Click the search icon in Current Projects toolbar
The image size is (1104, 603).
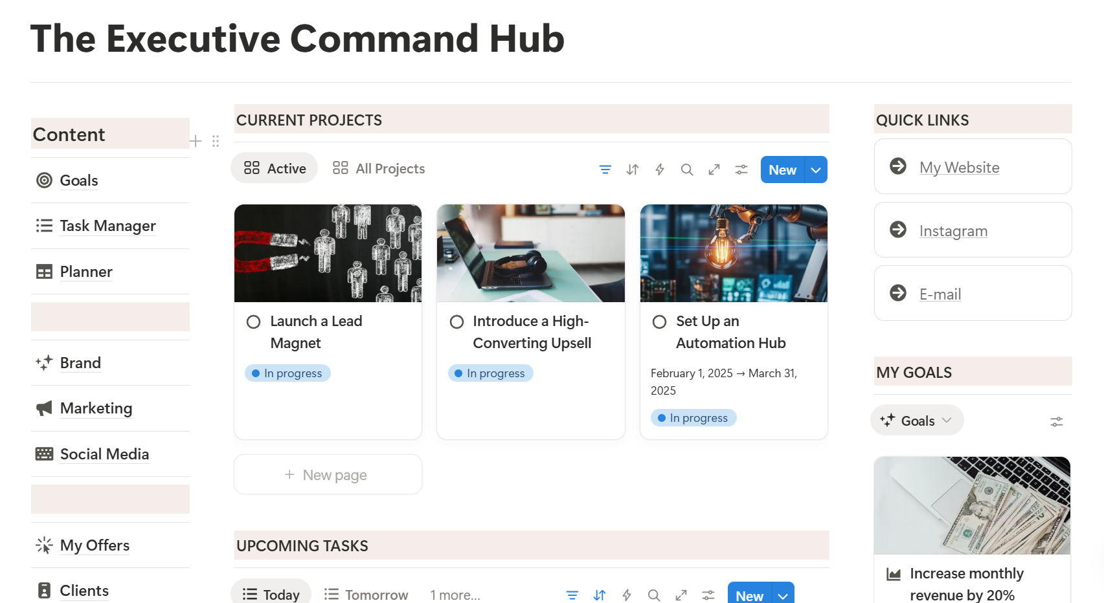coord(687,170)
